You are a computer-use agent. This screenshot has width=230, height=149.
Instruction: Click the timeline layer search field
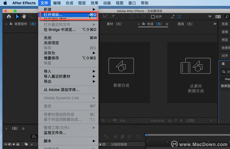point(34,136)
